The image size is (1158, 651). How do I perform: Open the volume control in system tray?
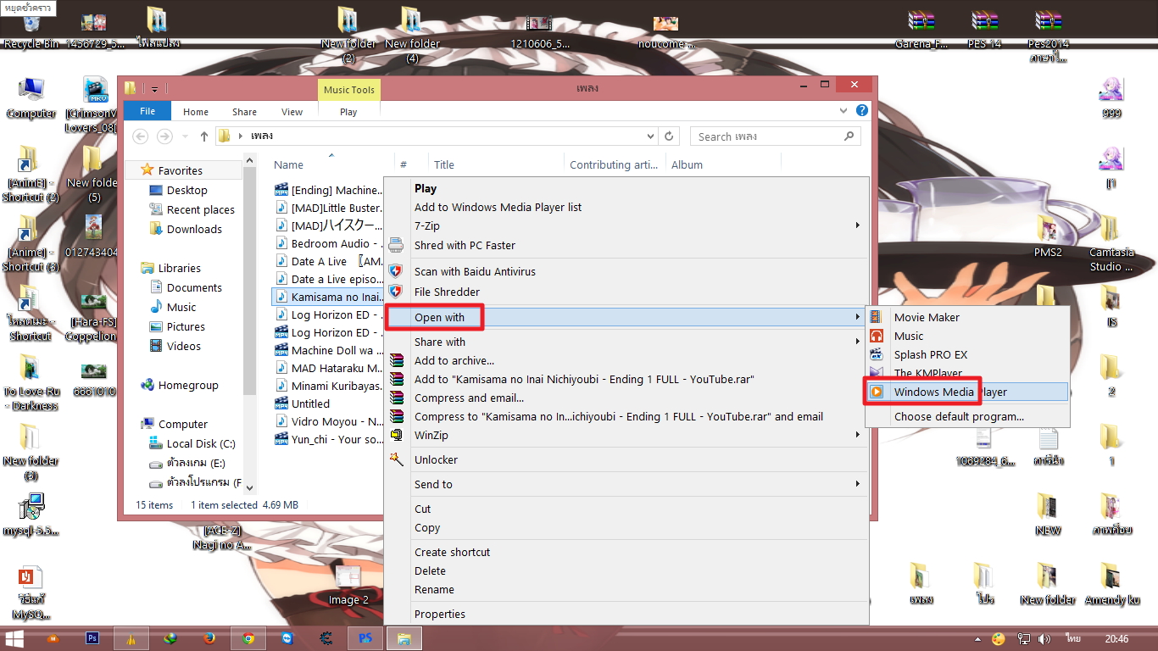tap(1044, 638)
